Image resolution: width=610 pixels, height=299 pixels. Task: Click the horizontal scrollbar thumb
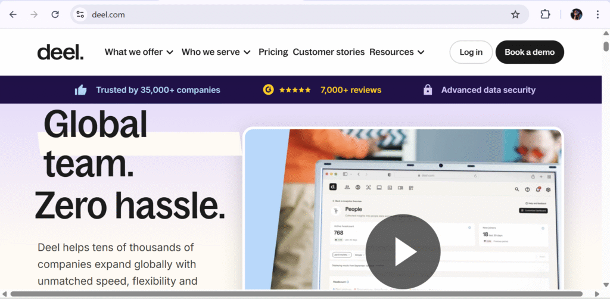click(297, 294)
